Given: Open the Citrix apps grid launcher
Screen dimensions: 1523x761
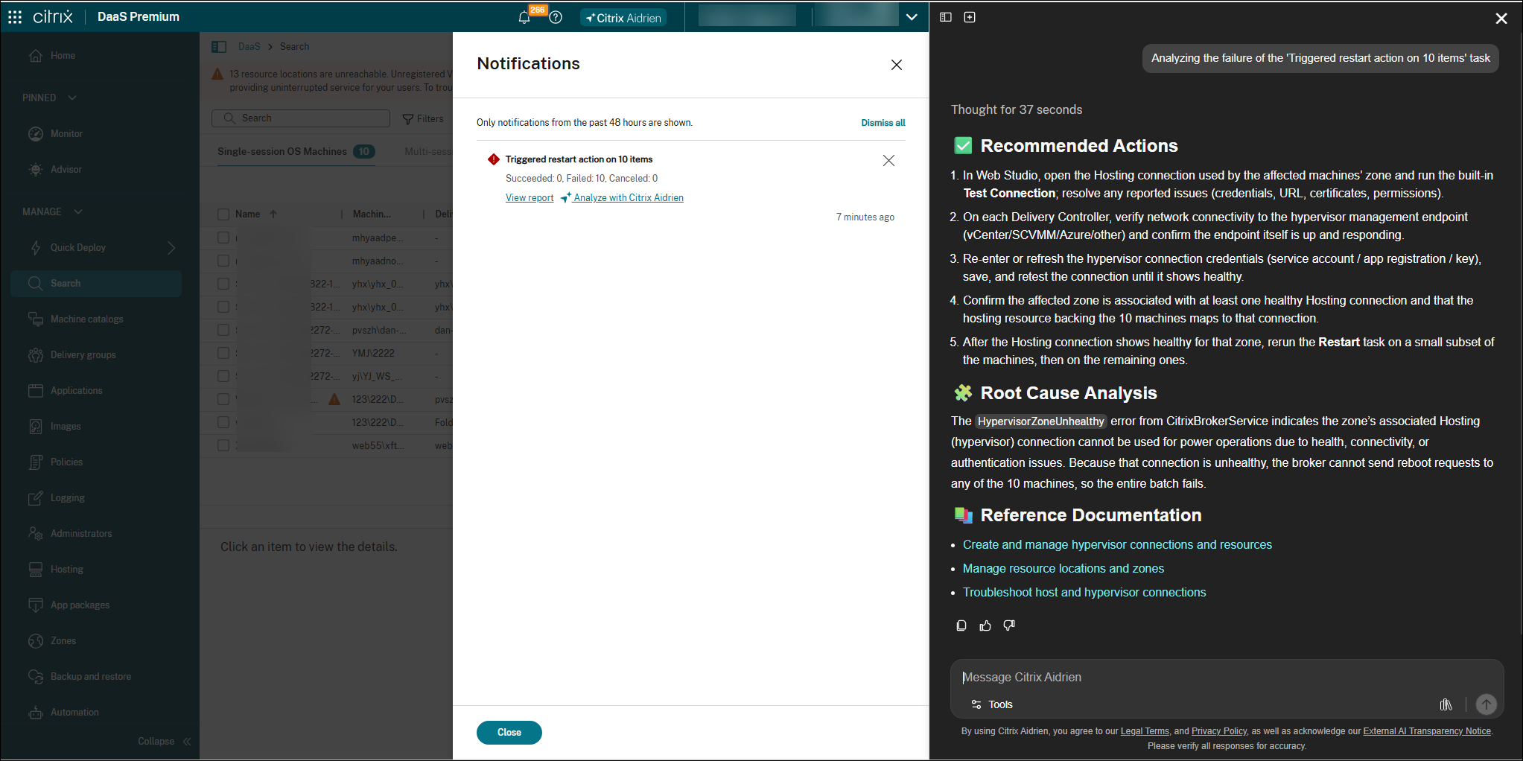Looking at the screenshot, I should click(15, 16).
